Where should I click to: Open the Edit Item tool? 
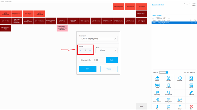point(168,78)
